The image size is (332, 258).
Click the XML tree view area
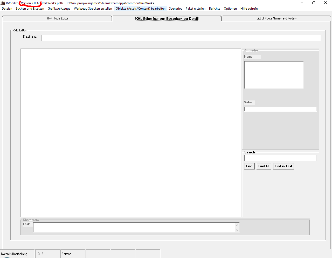(131, 133)
